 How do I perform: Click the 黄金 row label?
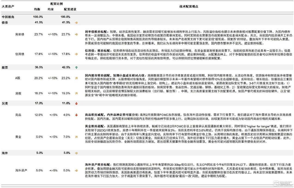coord(18,137)
